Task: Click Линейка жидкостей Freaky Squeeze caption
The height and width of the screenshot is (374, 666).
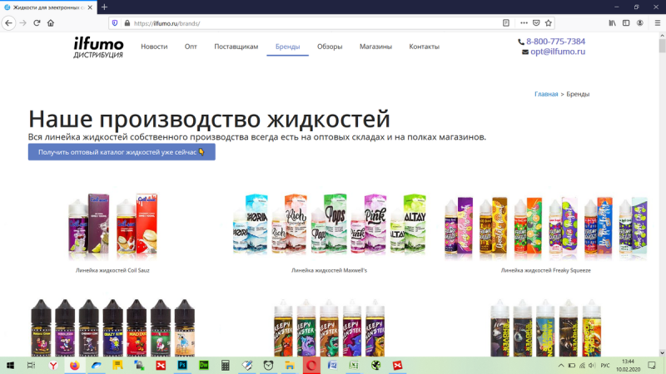Action: (546, 270)
